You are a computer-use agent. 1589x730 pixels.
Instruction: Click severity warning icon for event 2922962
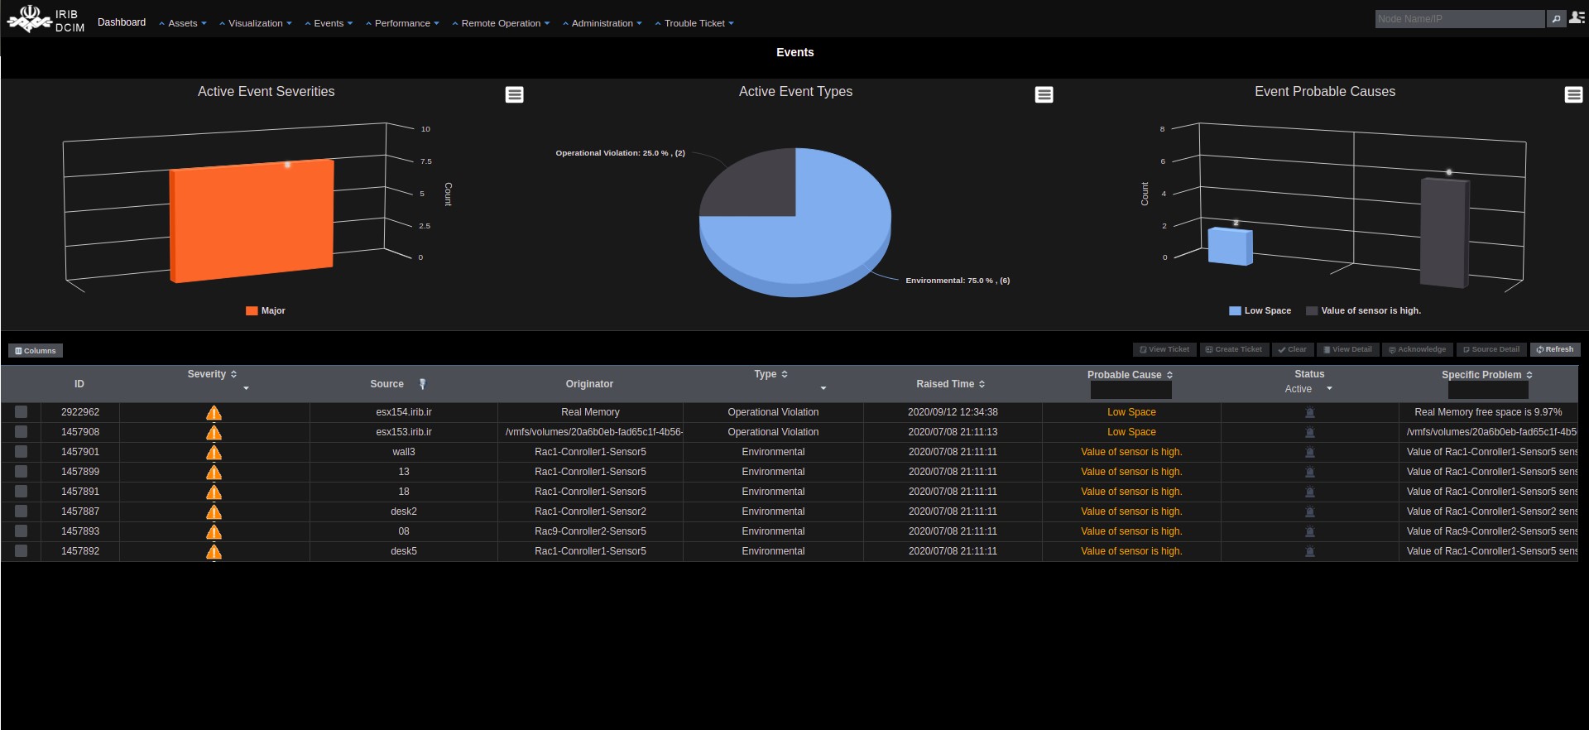pos(214,412)
